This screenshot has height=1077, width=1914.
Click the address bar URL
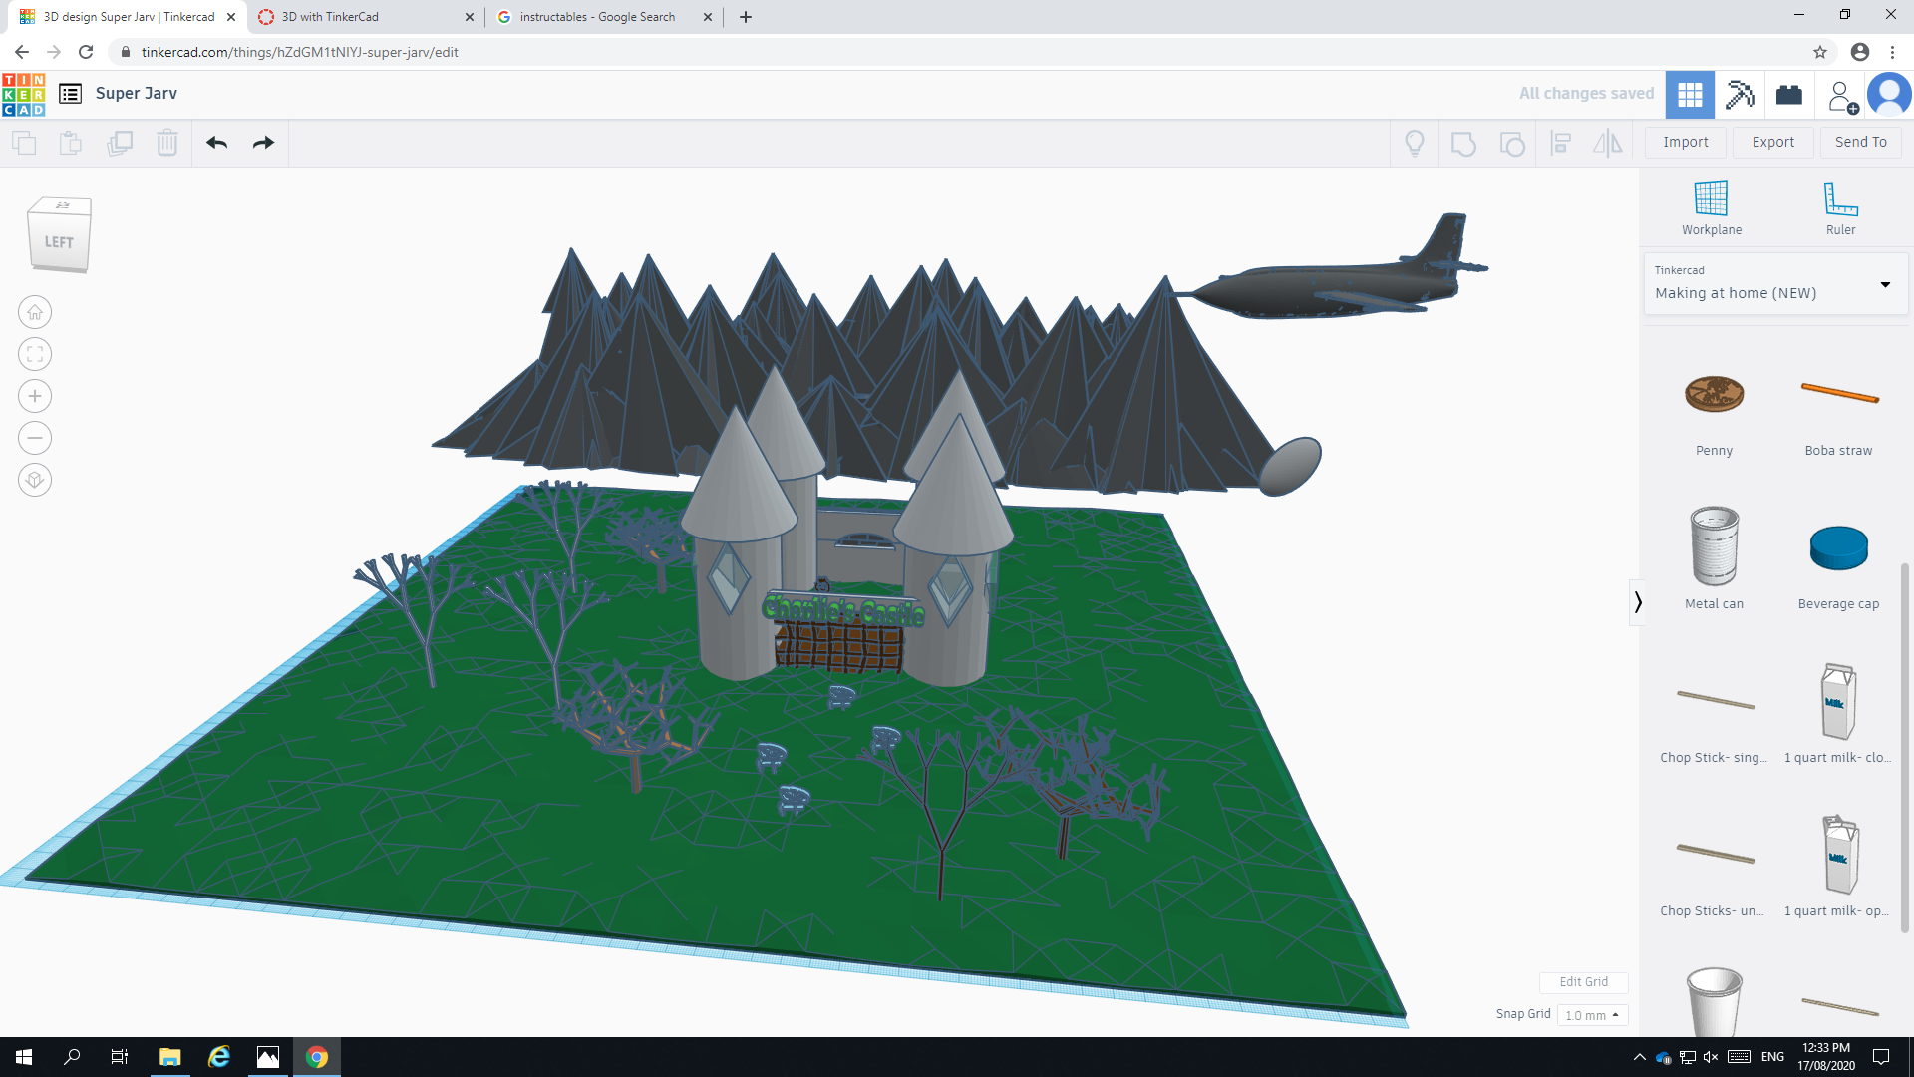click(299, 52)
